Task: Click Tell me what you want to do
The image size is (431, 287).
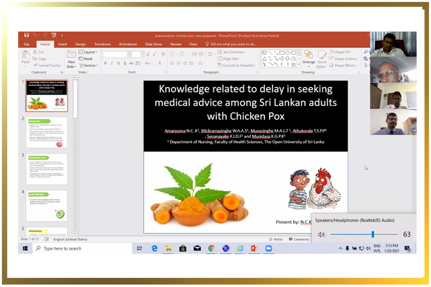Action: click(231, 44)
